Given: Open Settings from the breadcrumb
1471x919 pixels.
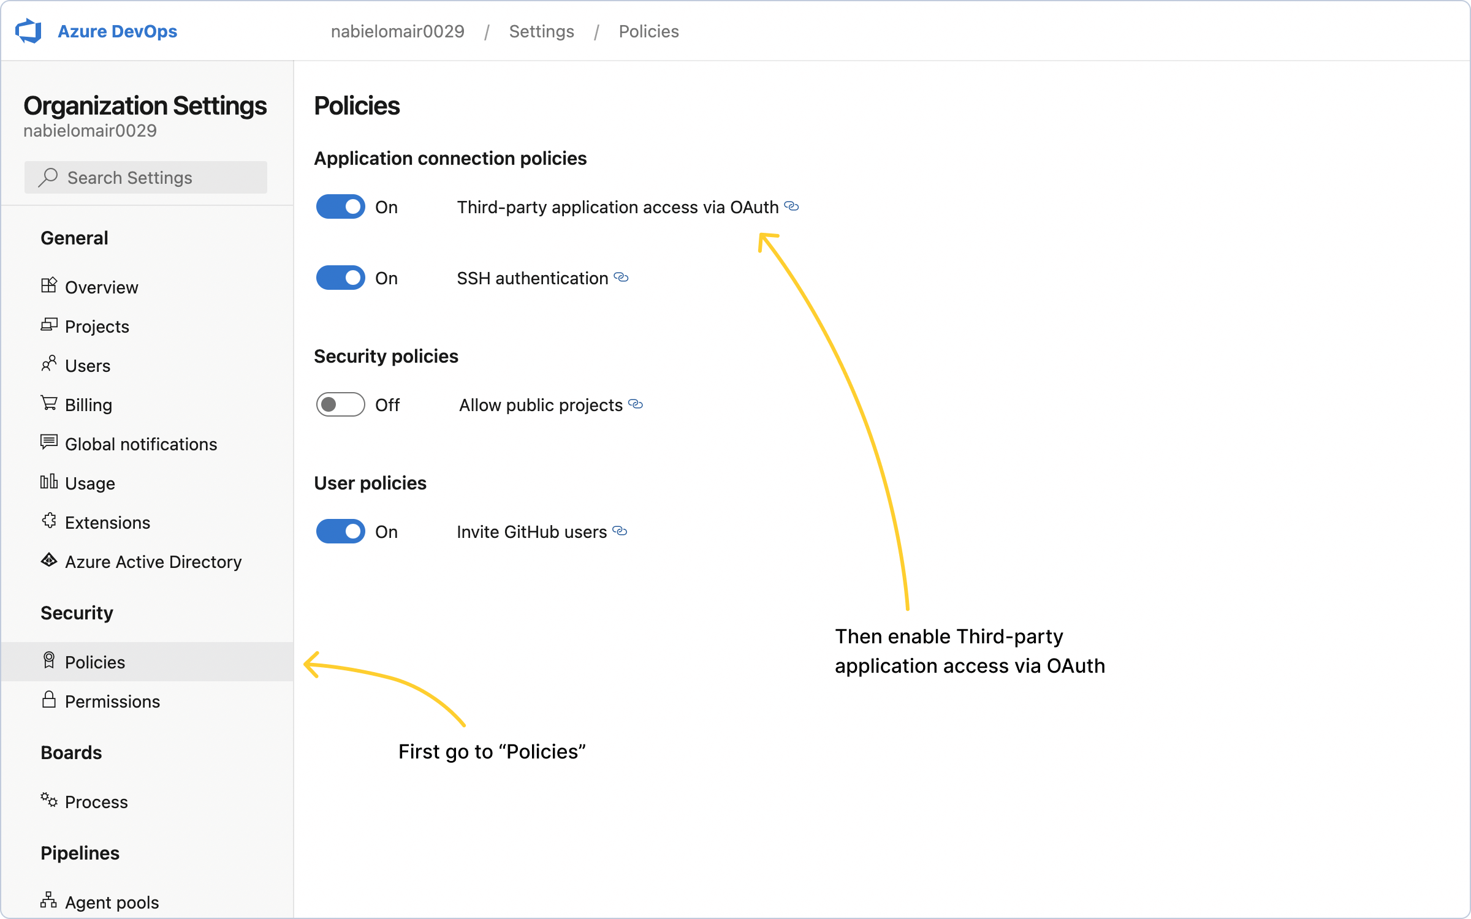Looking at the screenshot, I should 541,31.
